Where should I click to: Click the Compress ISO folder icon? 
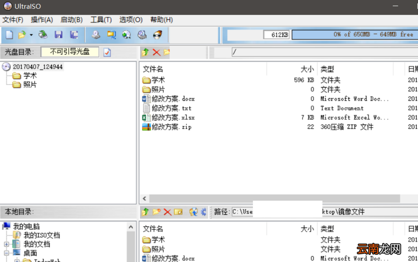[x=111, y=35]
